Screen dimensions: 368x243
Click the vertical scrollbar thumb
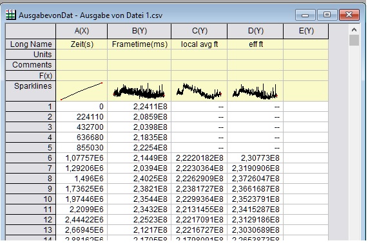click(354, 40)
